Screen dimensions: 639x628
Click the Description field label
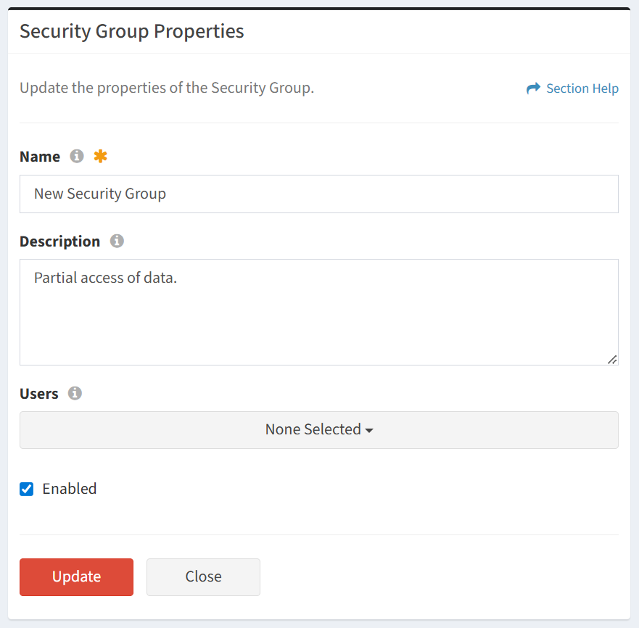(60, 241)
